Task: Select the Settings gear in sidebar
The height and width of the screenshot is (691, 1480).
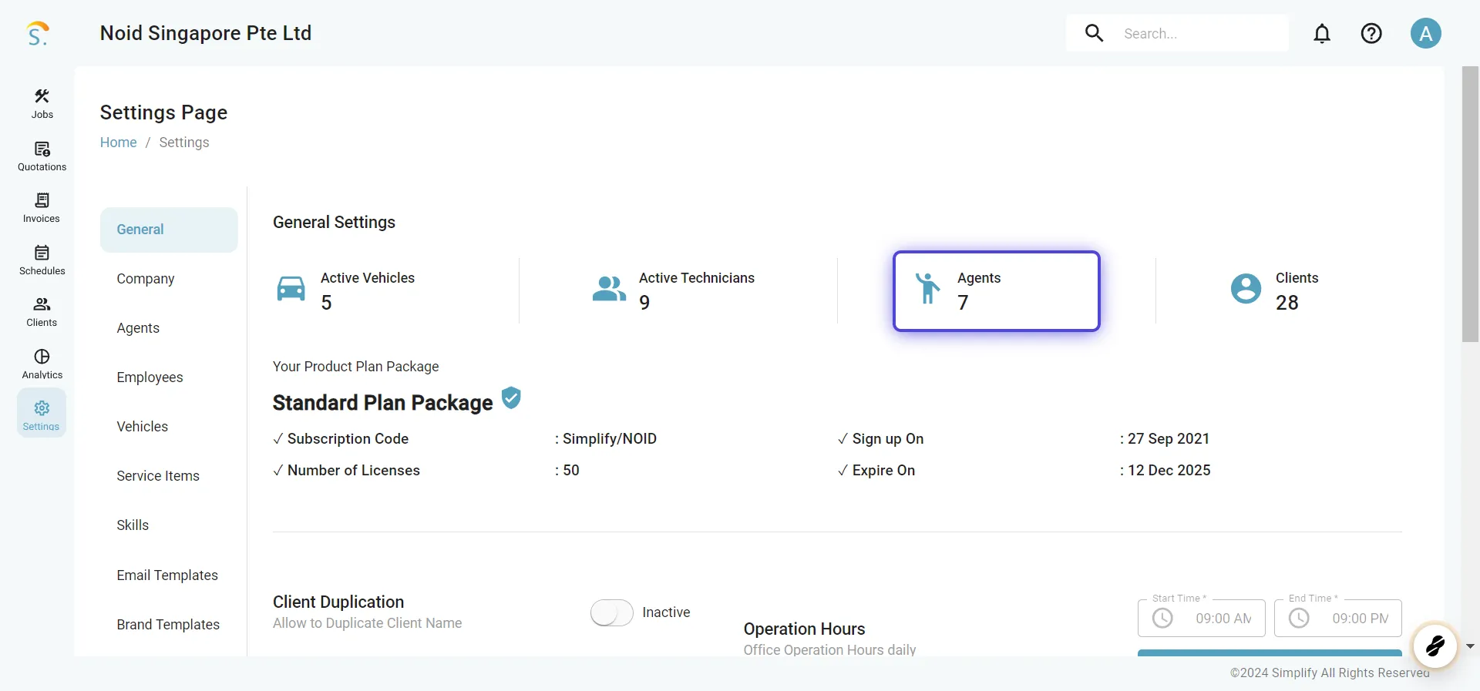Action: pyautogui.click(x=42, y=413)
